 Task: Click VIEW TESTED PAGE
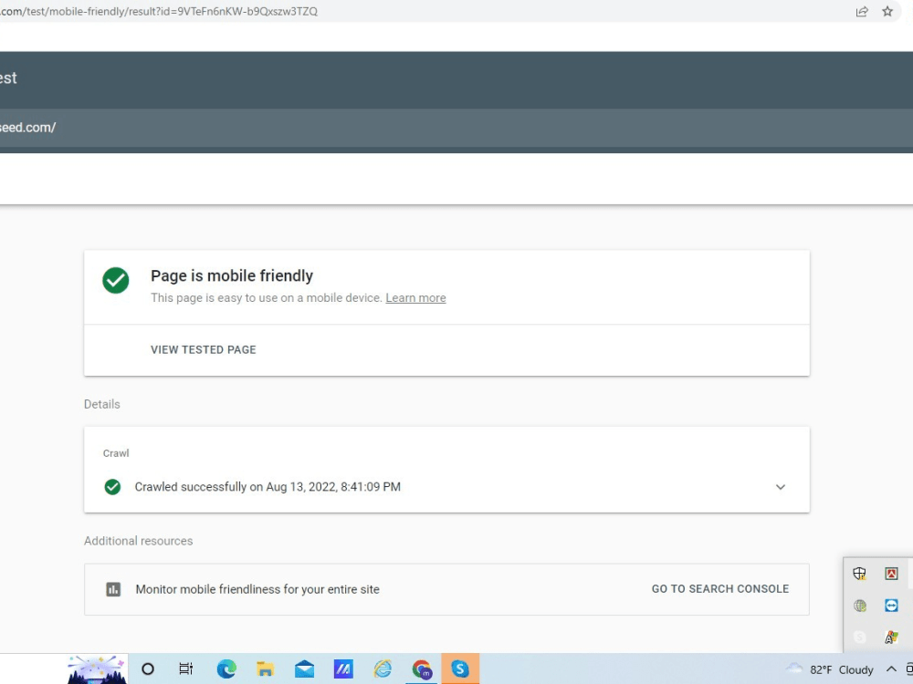click(x=204, y=349)
